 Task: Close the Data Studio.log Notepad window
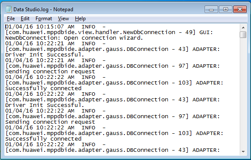[x=240, y=9]
